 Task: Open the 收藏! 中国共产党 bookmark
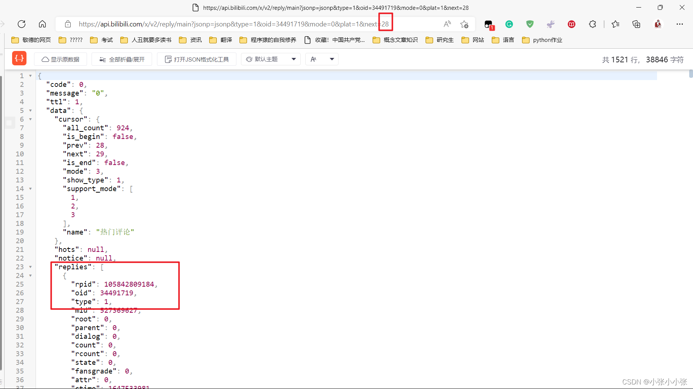click(x=335, y=40)
